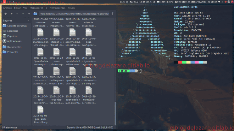Click the jump-to-path icon after location bar

[x=113, y=14]
